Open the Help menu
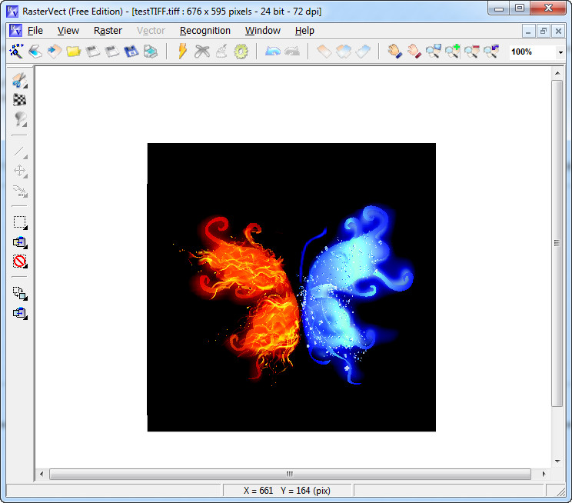Viewport: 572px width, 503px height. pyautogui.click(x=304, y=31)
